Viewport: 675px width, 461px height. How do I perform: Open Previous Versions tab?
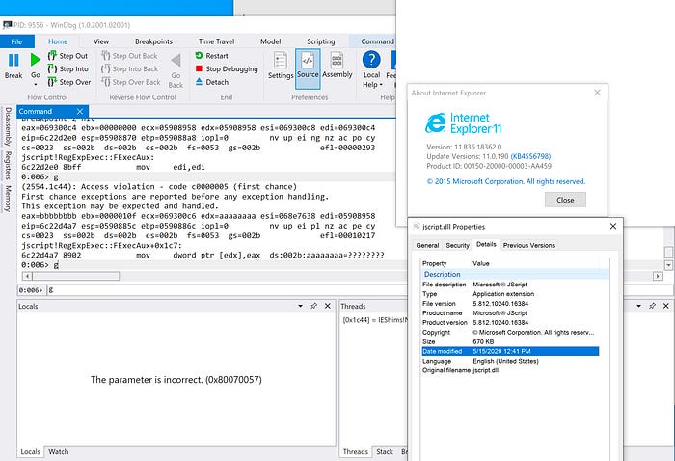(529, 245)
